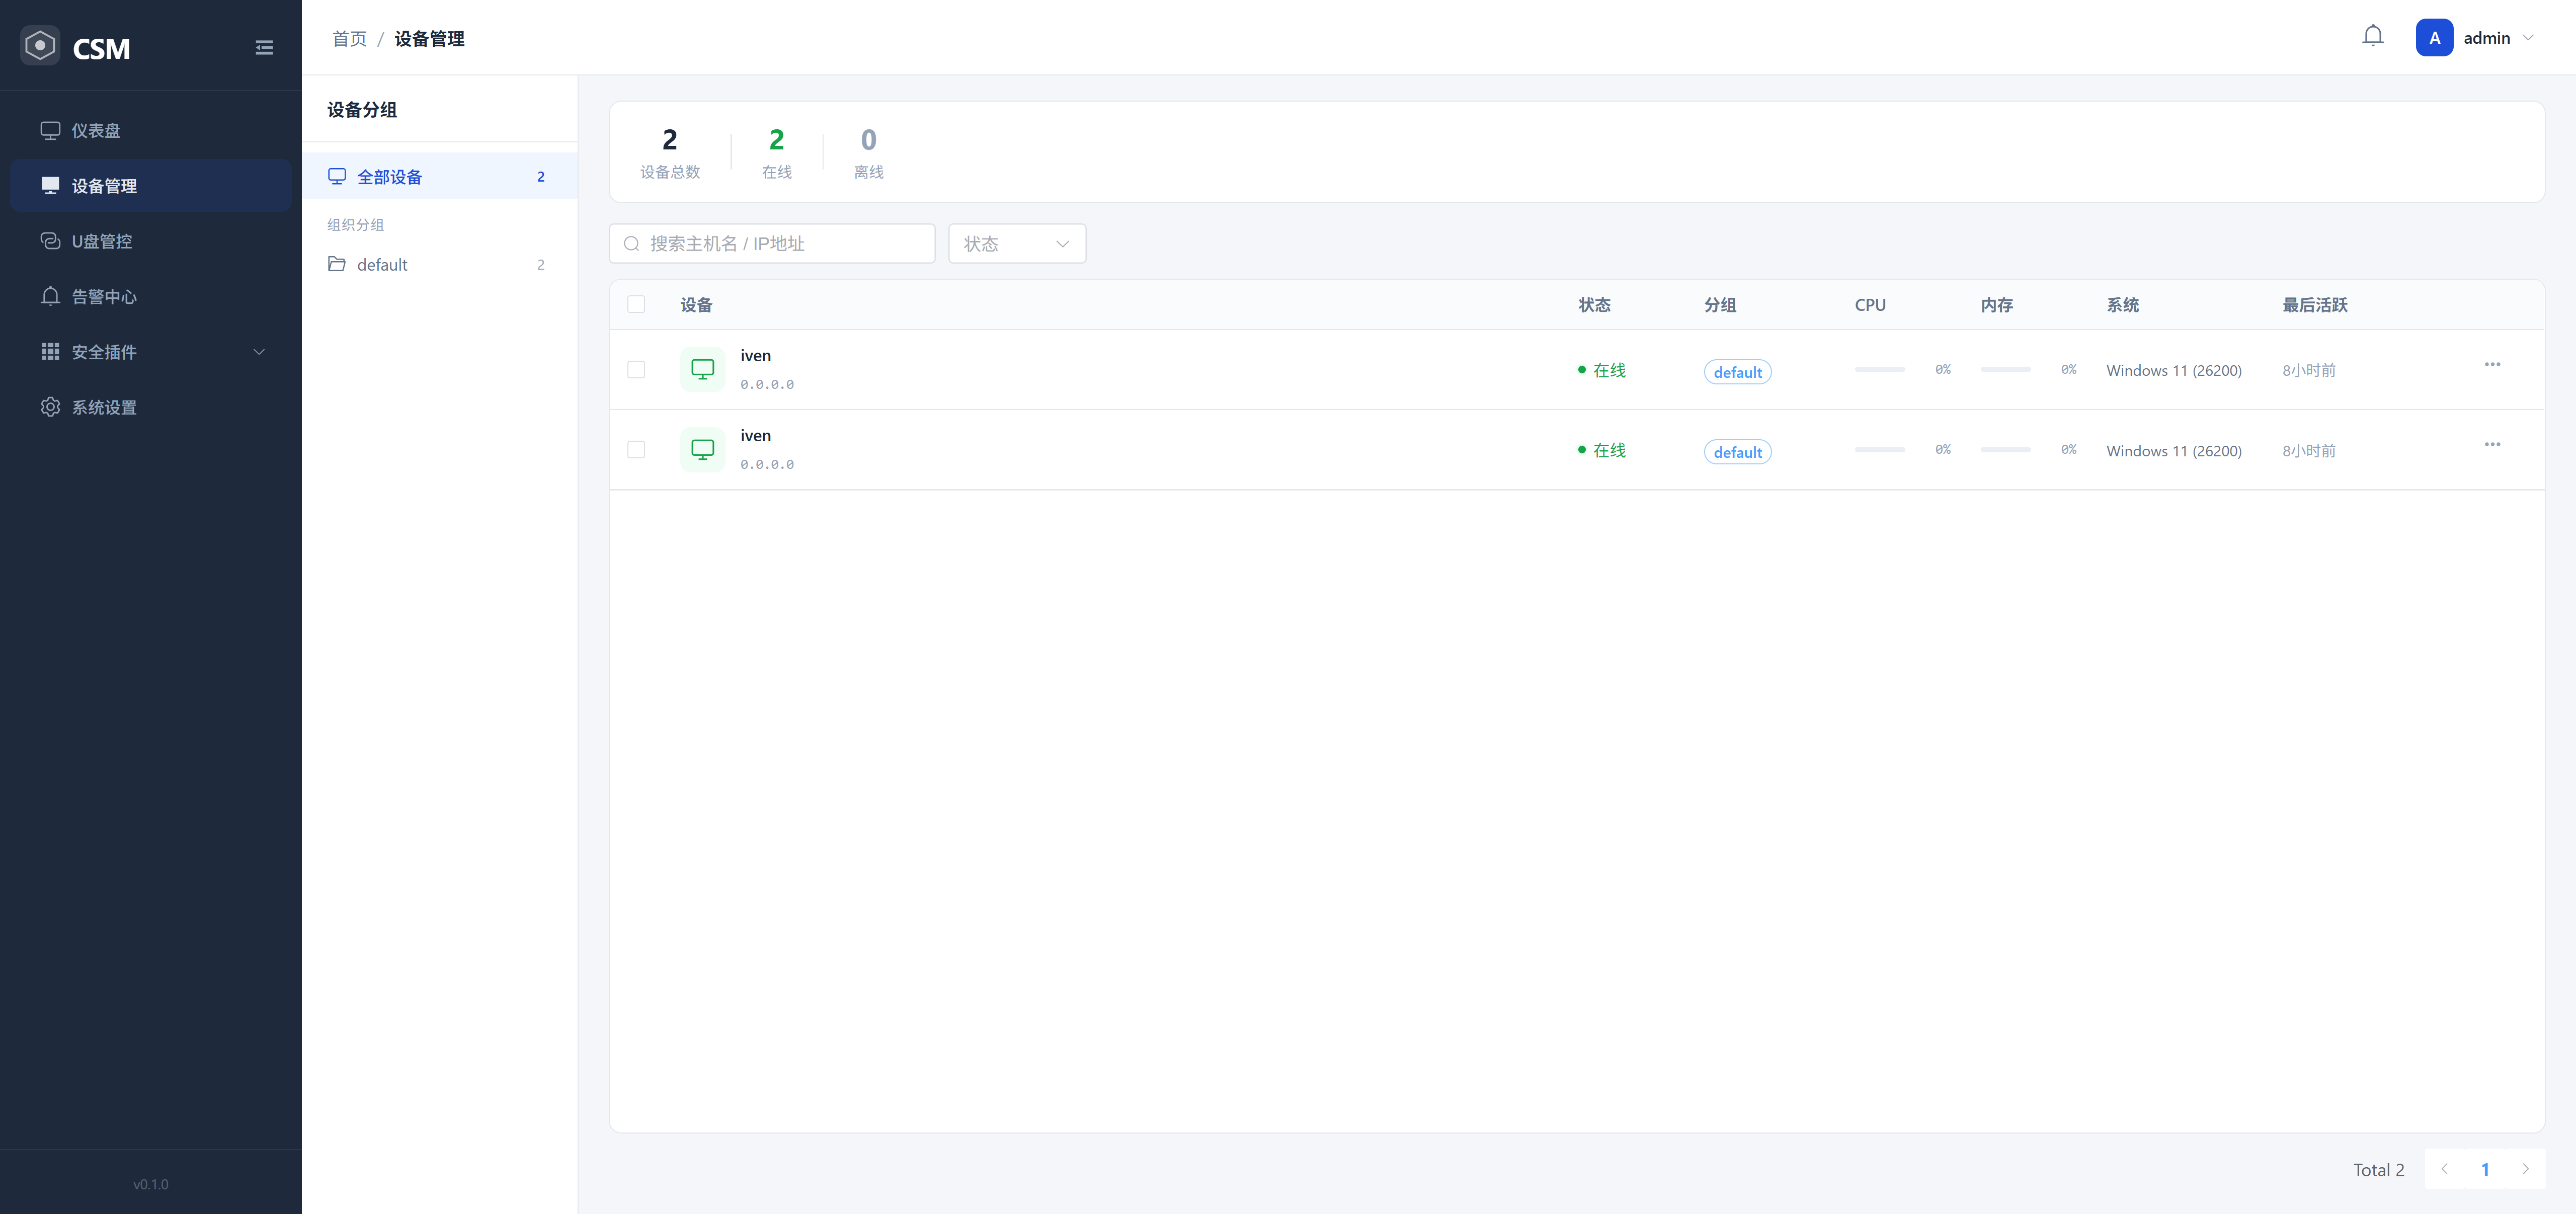Click 首页 breadcrumb link
Image resolution: width=2576 pixels, height=1214 pixels.
[x=349, y=39]
